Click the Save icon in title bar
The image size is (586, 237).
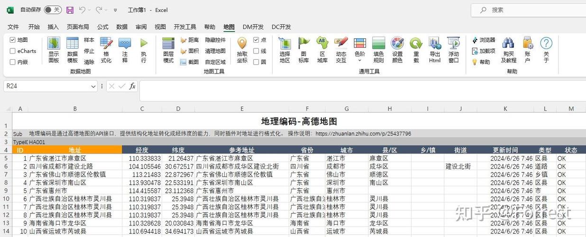tap(70, 10)
